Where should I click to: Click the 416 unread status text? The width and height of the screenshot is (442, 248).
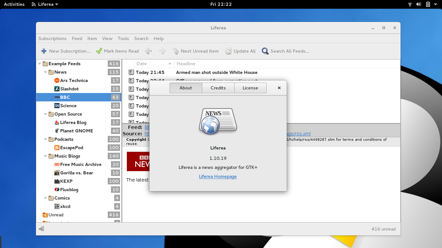coord(383,229)
